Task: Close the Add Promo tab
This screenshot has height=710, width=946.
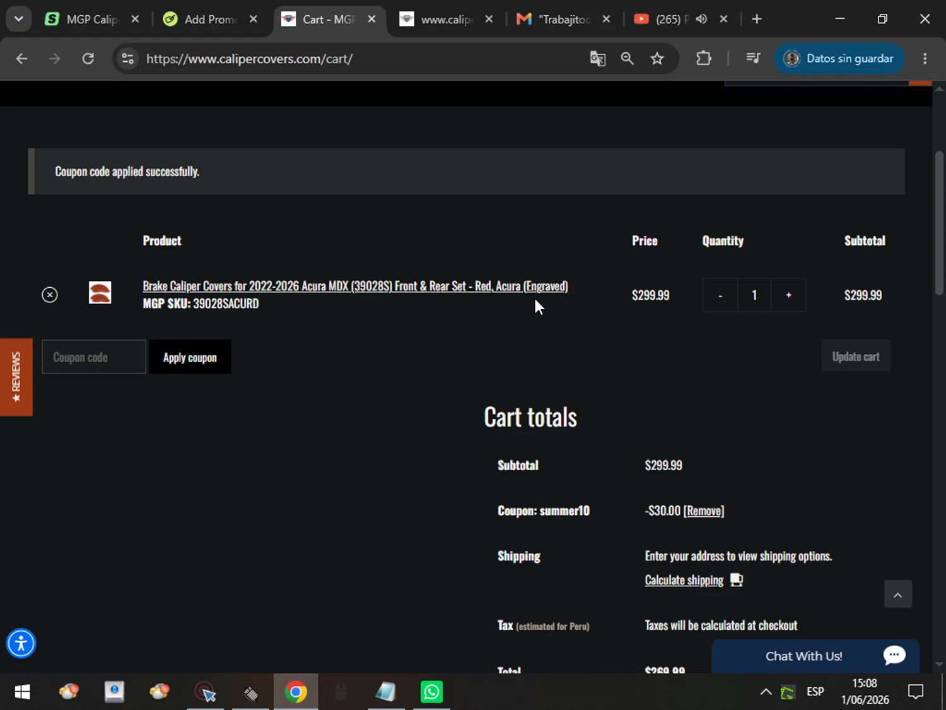Action: (x=254, y=19)
